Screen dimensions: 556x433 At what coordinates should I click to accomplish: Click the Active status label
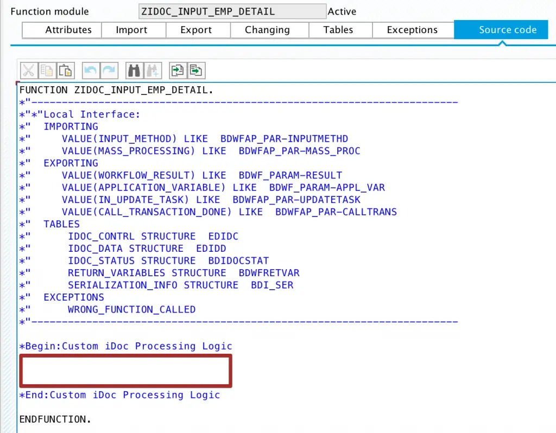click(343, 11)
